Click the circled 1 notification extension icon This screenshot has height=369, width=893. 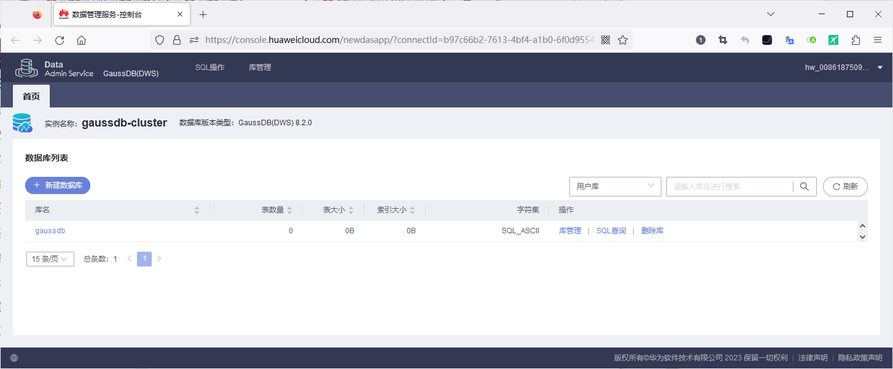tap(701, 40)
